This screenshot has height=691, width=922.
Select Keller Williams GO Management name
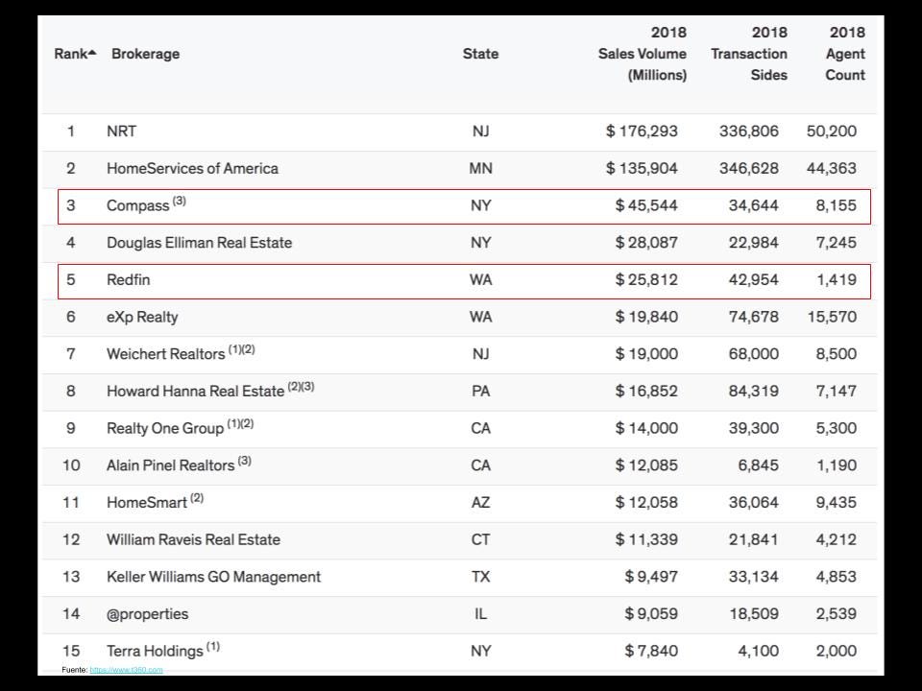(213, 577)
